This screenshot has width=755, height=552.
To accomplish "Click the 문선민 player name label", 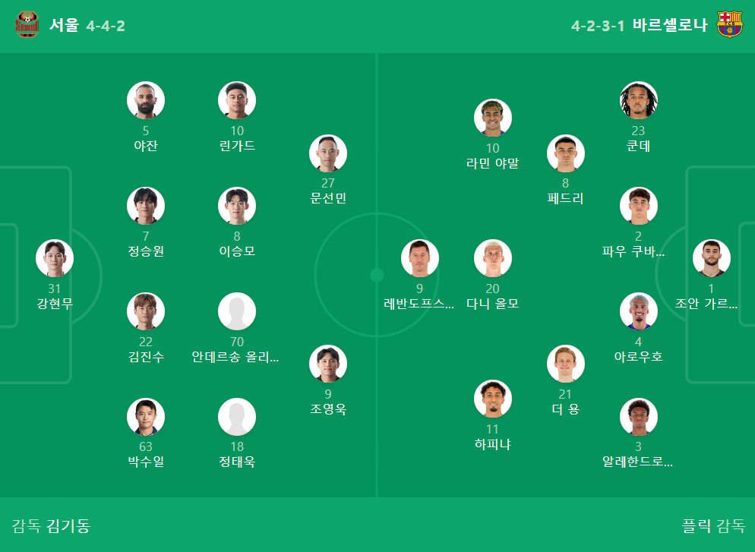I will pyautogui.click(x=328, y=198).
